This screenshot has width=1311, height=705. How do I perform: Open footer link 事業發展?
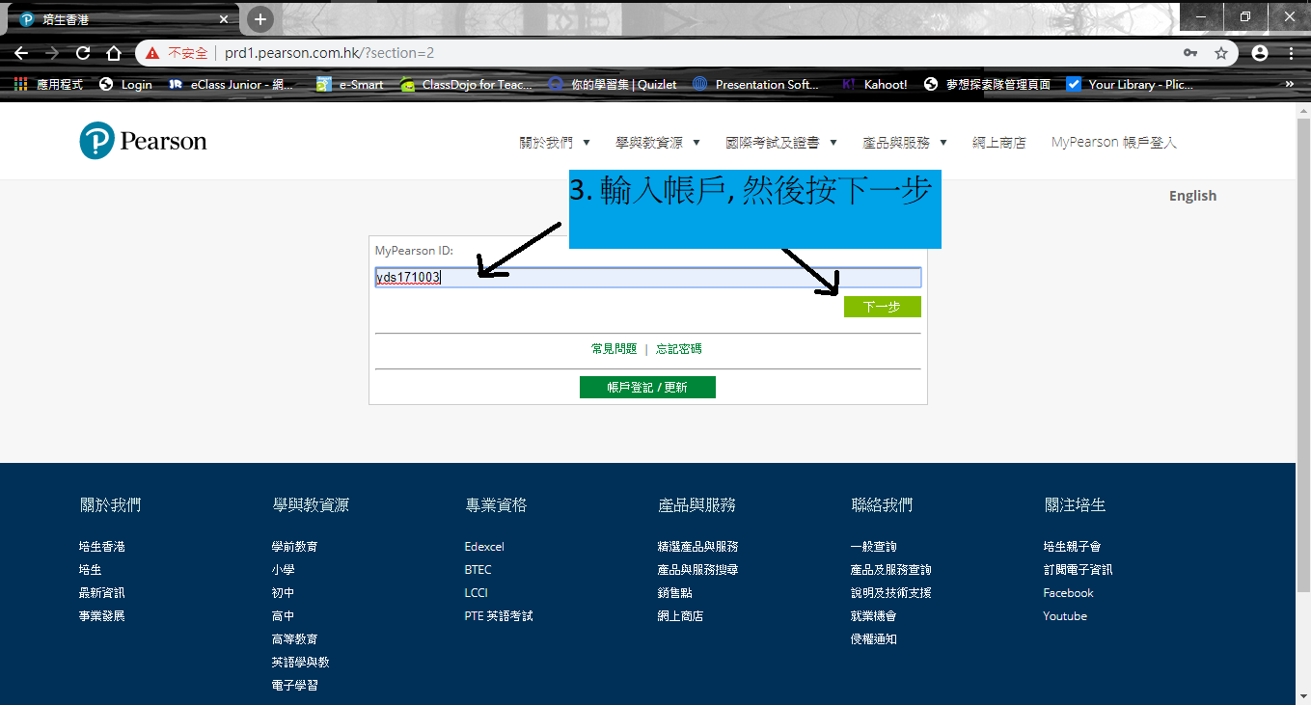coord(102,616)
